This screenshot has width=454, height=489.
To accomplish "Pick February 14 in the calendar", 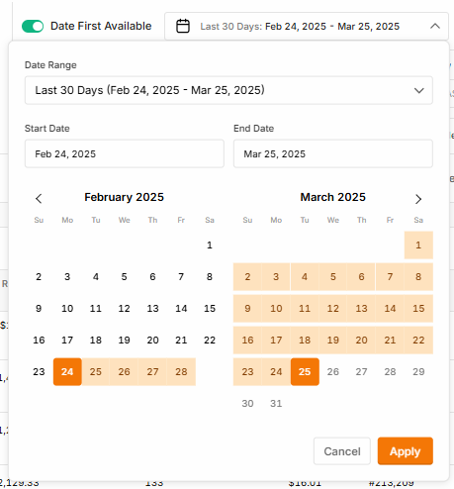I will tap(181, 309).
